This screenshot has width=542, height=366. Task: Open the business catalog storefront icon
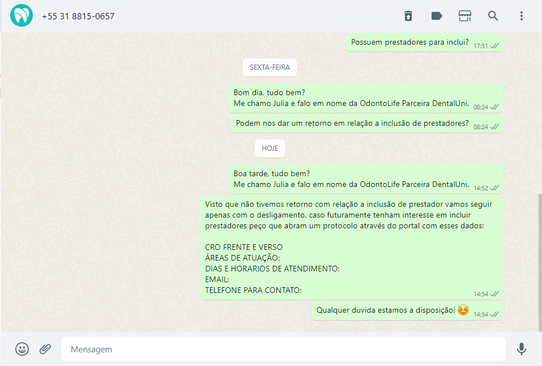pos(465,16)
